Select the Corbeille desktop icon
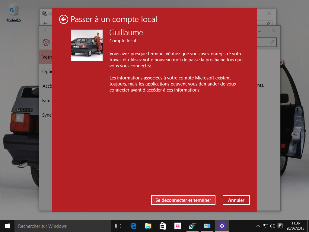The height and width of the screenshot is (232, 309). (x=14, y=12)
